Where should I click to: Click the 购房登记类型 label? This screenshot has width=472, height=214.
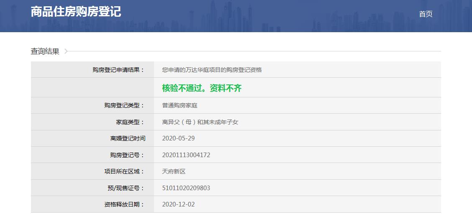124,105
